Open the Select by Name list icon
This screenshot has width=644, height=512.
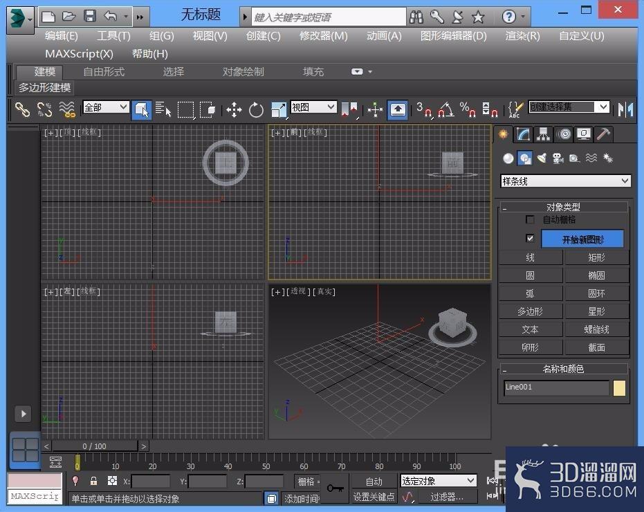point(163,110)
